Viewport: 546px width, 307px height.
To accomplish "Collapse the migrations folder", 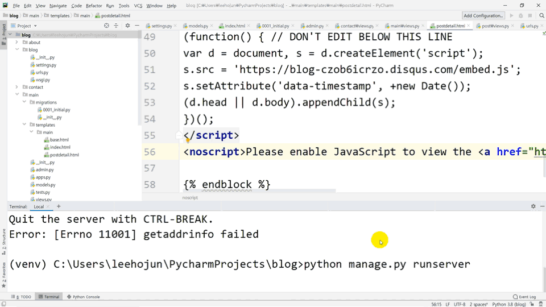I will [24, 102].
